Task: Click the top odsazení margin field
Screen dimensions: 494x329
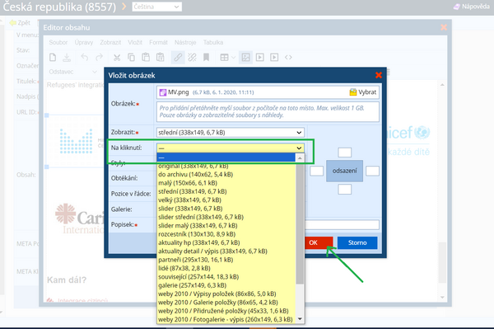Action: click(344, 153)
